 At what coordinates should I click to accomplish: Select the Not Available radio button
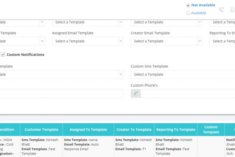pyautogui.click(x=188, y=5)
